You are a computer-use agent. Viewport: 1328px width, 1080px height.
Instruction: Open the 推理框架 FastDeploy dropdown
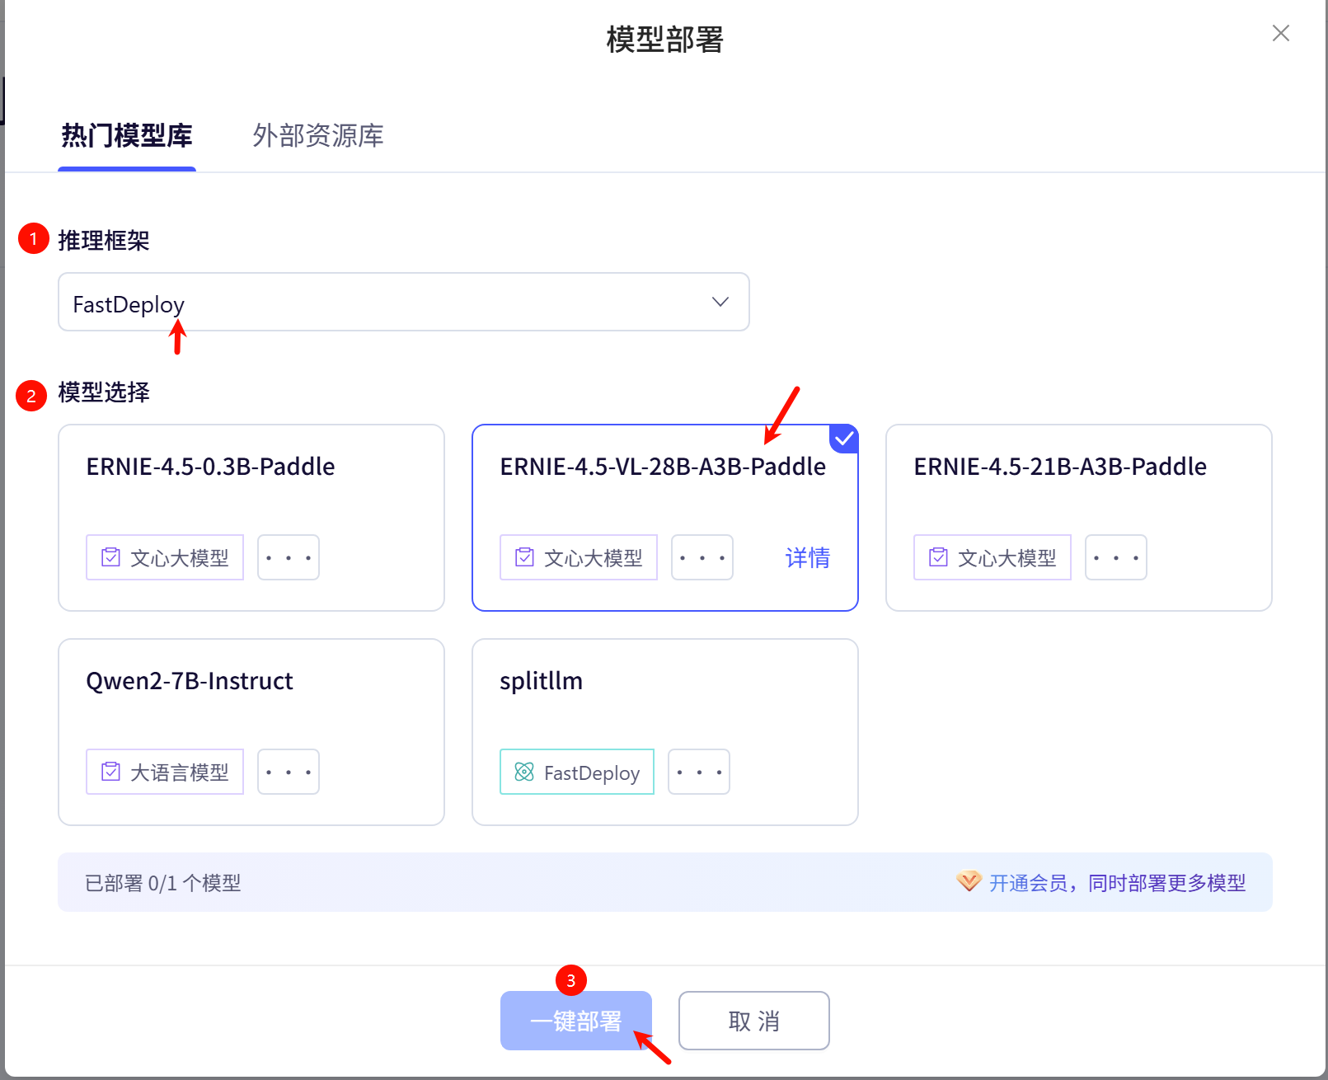point(404,302)
